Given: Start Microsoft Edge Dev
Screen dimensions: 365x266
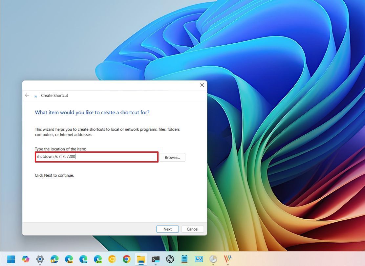Looking at the screenshot, I should pos(98,259).
